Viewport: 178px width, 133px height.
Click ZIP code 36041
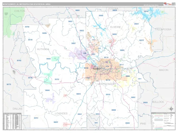click(x=96, y=123)
